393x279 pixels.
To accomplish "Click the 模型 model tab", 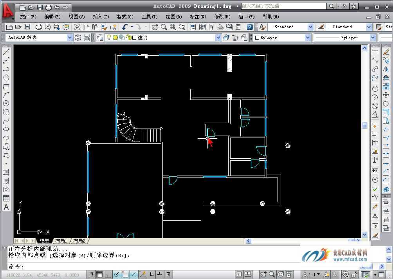I will click(x=44, y=241).
